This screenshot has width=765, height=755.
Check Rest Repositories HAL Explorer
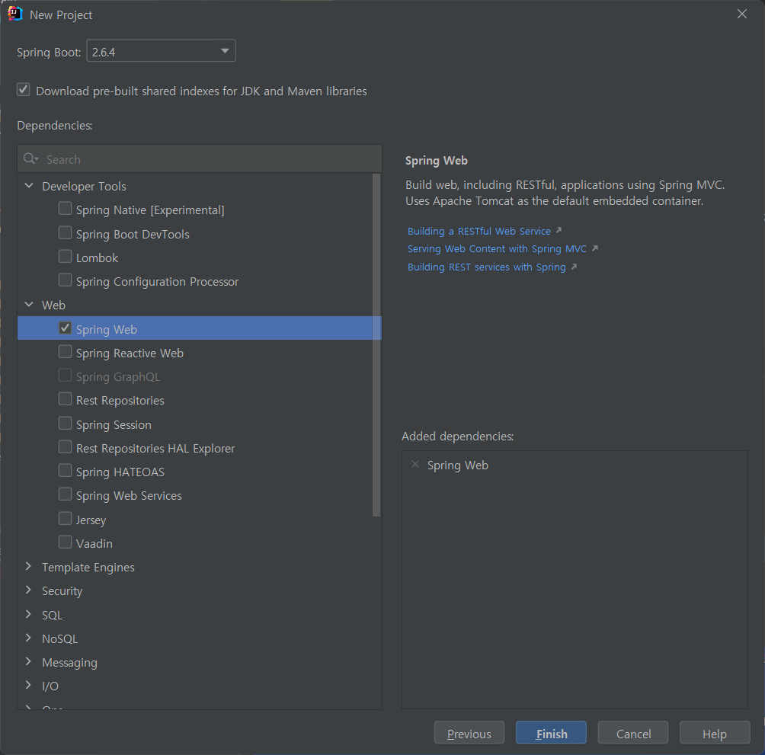coord(65,446)
